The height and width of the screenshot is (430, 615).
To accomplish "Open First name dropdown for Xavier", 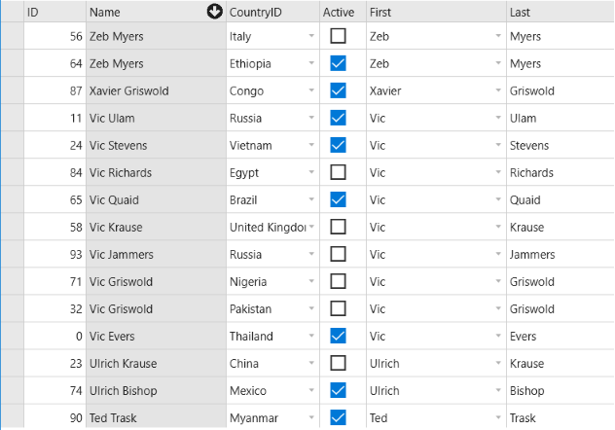I will coord(498,90).
